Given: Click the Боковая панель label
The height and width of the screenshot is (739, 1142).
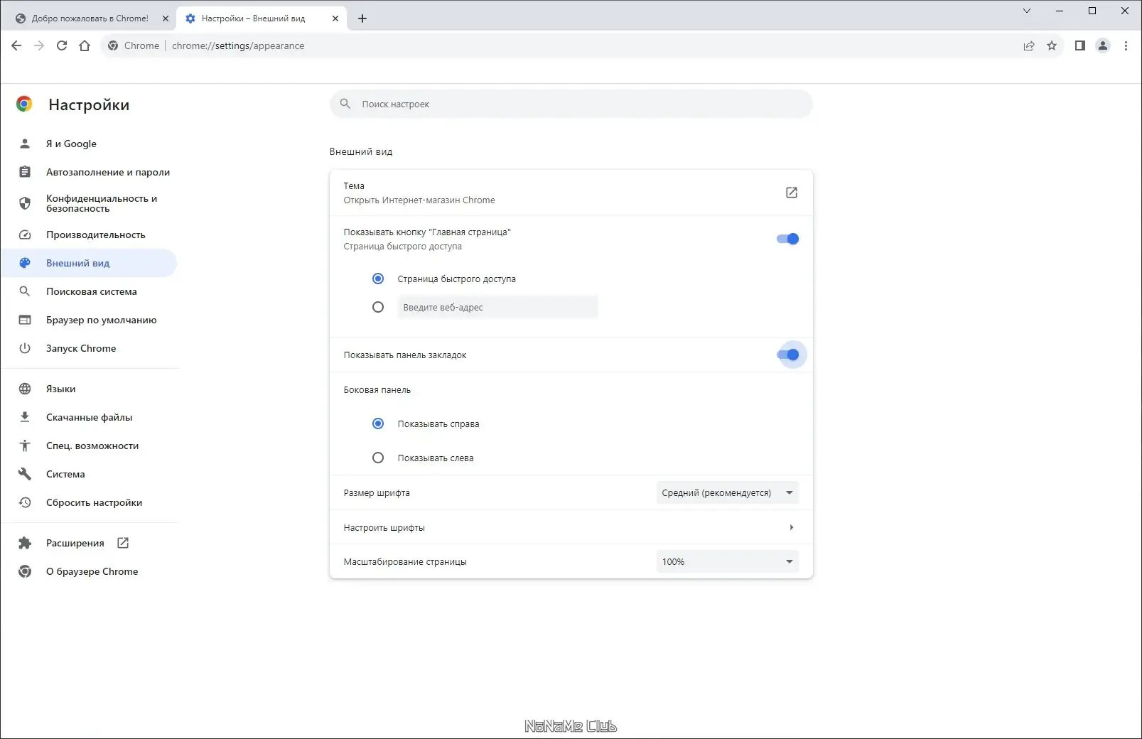Looking at the screenshot, I should 377,389.
